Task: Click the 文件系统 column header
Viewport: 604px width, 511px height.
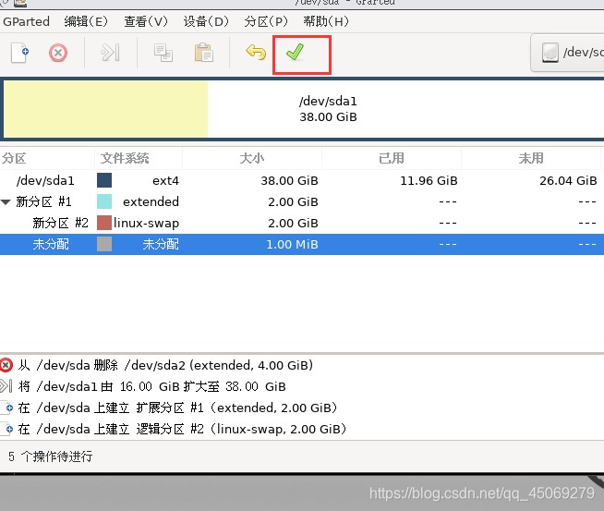Action: tap(139, 158)
